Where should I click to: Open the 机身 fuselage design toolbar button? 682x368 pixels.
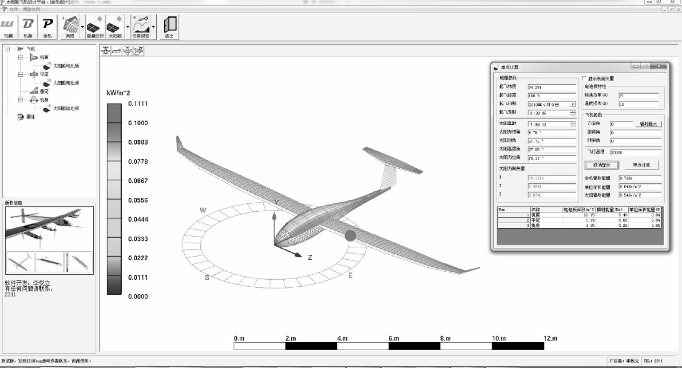click(28, 27)
